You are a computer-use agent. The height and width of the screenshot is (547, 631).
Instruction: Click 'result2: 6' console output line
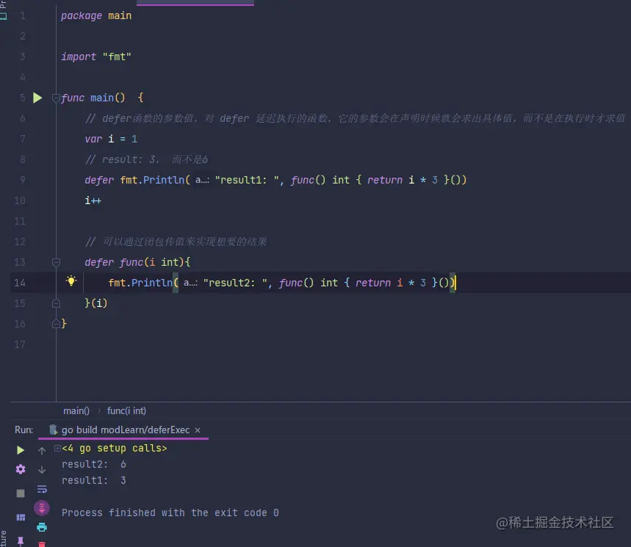coord(94,464)
